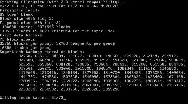Click the 51/73 progress counter
The image size is (188, 104).
coord(57,98)
